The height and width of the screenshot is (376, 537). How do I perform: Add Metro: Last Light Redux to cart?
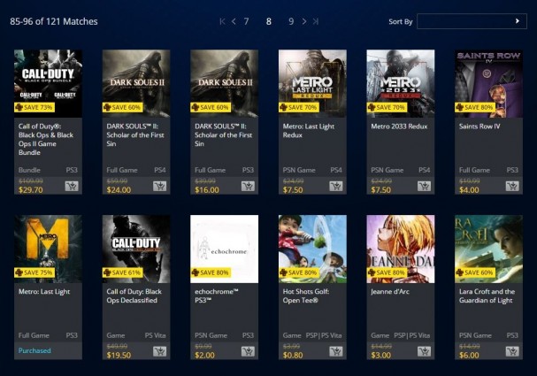coord(336,187)
